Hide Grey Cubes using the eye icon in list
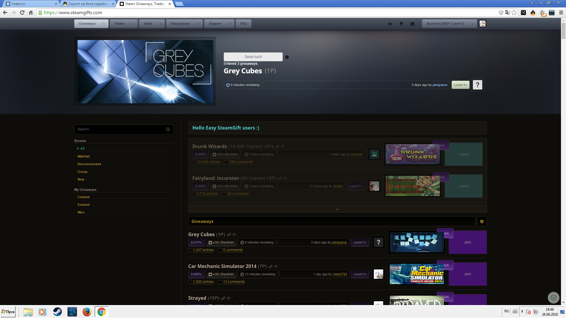The height and width of the screenshot is (318, 566). tap(235, 235)
